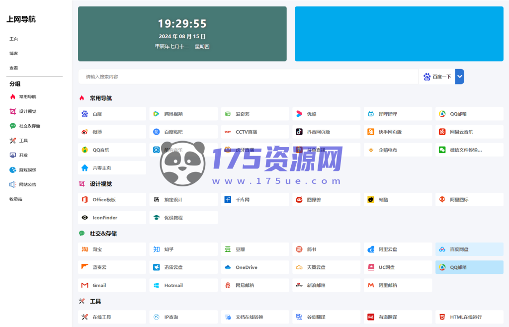The height and width of the screenshot is (327, 509).
Task: Open 网站公告 in the sidebar
Action: (28, 184)
